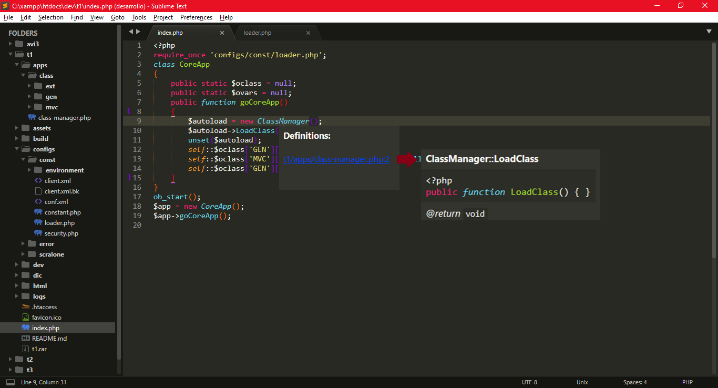
Task: Change Unix line endings in status bar
Action: click(x=582, y=382)
